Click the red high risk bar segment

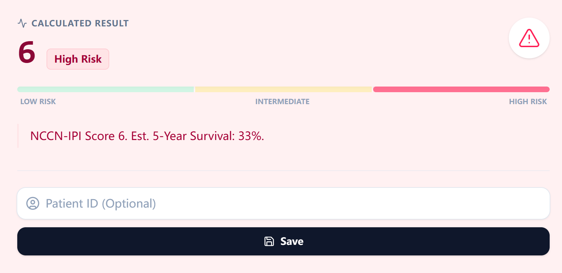tap(461, 89)
